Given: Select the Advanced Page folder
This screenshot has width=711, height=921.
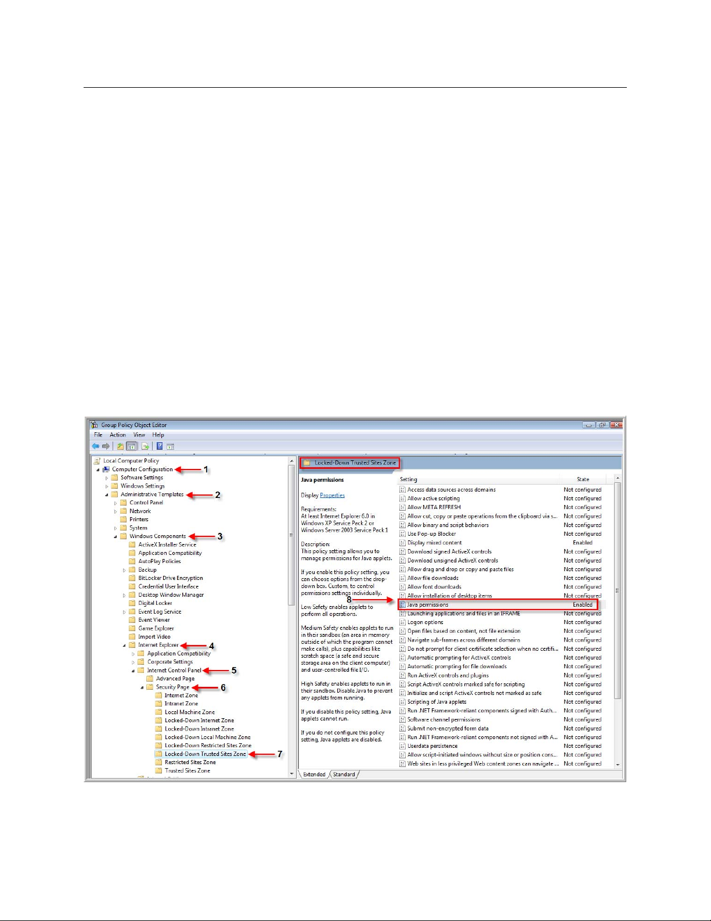Looking at the screenshot, I should coord(175,679).
